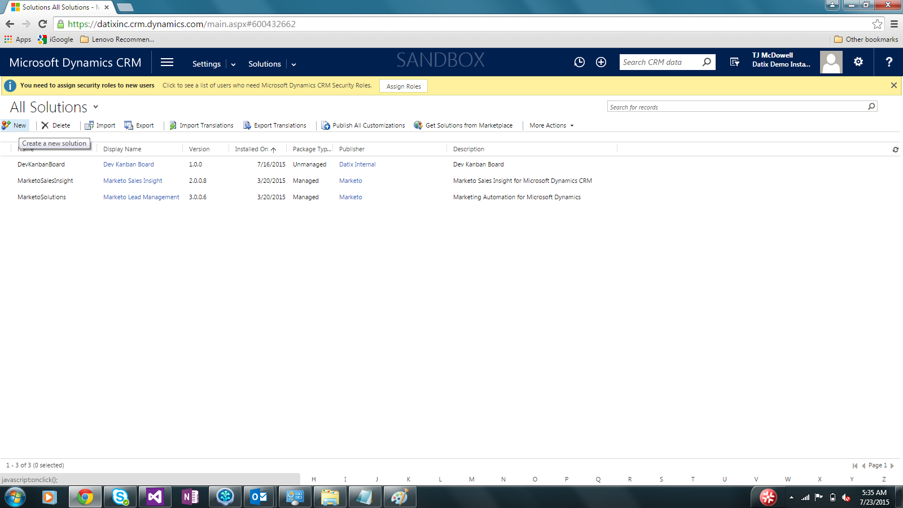Open recently viewed items clock icon
Viewport: 903px width, 508px height.
[x=580, y=62]
